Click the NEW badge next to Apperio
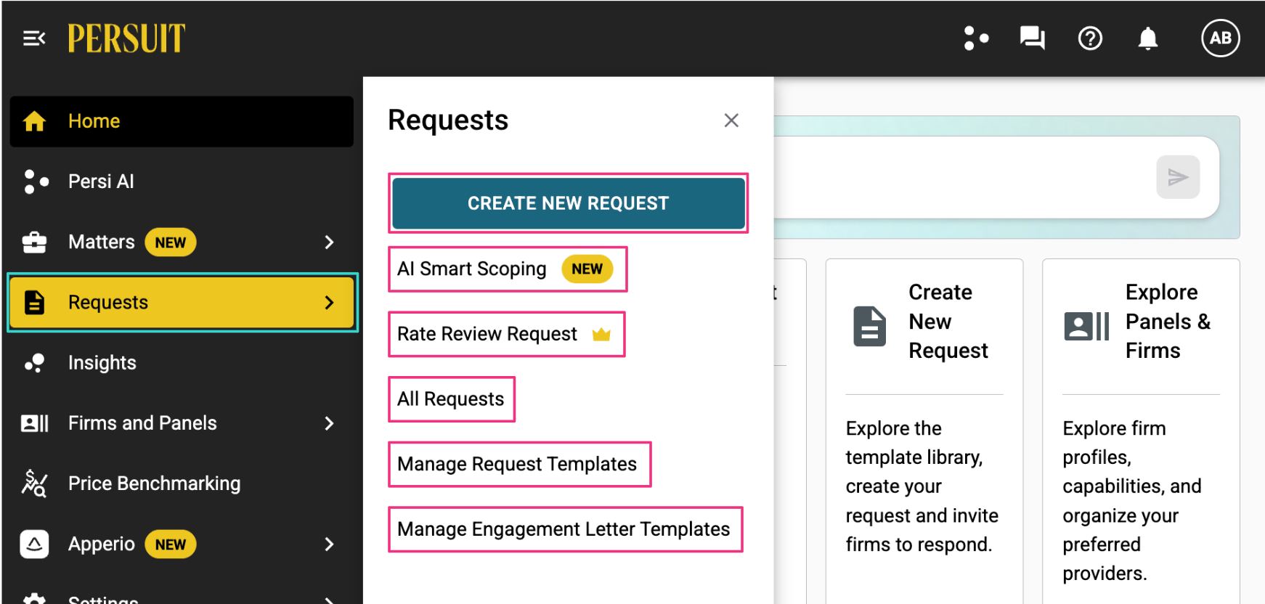 (x=171, y=544)
